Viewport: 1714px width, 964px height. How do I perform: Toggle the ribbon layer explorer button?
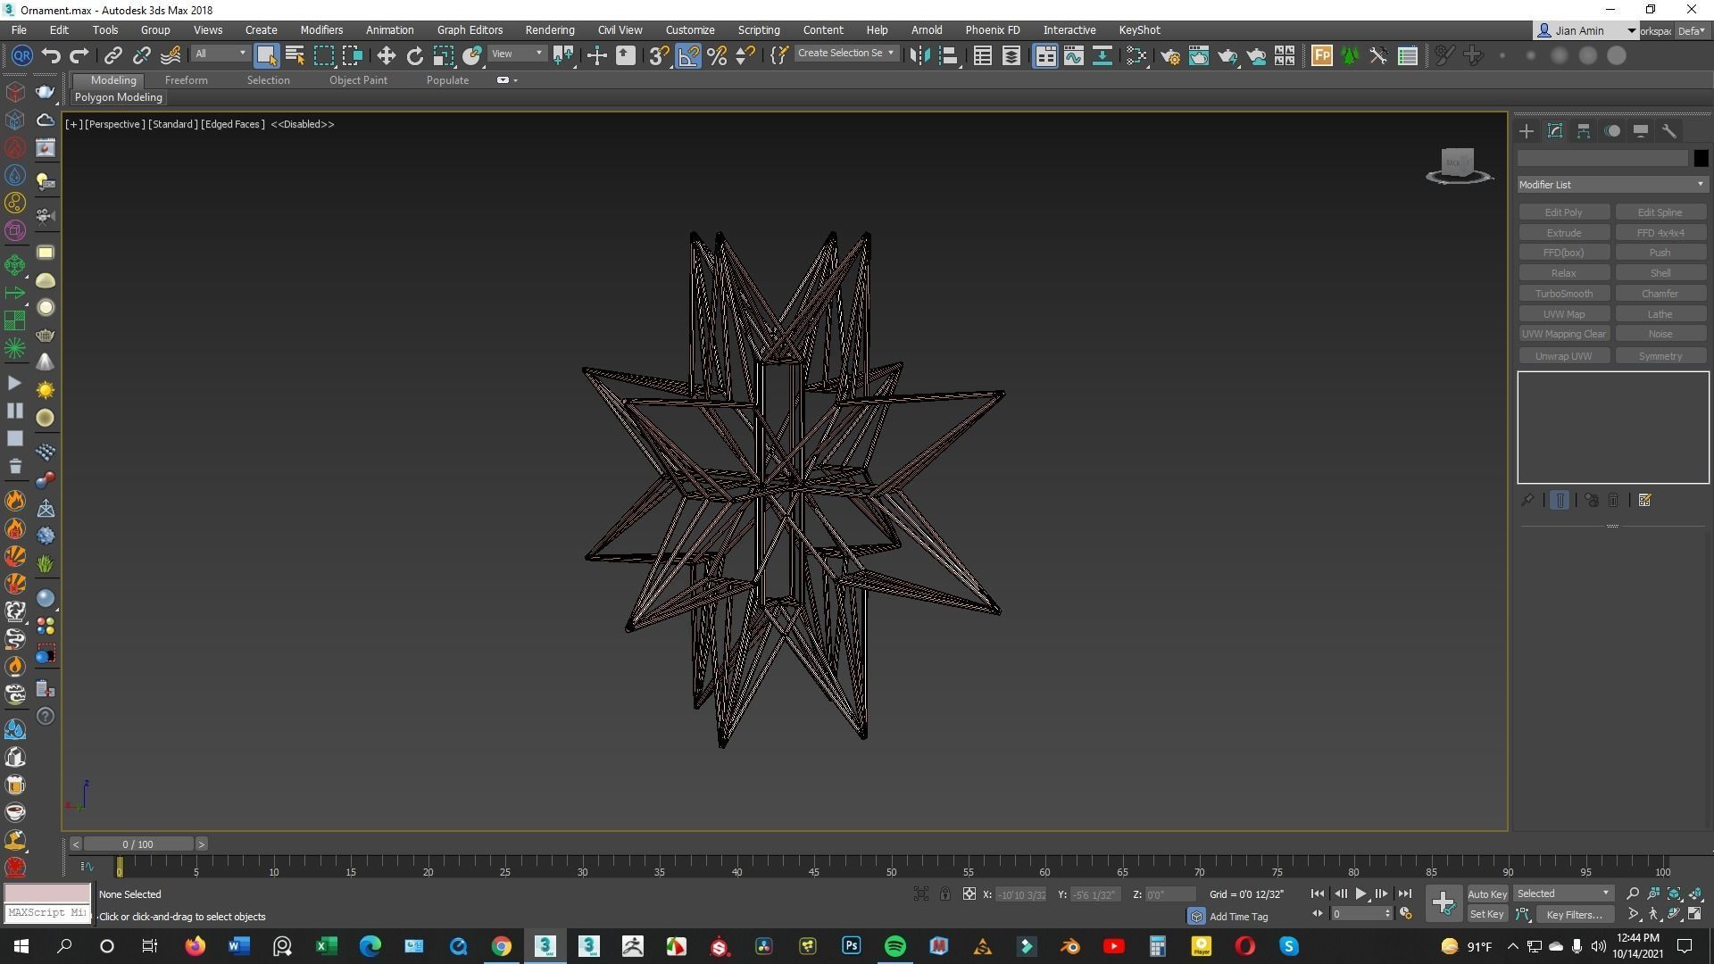pyautogui.click(x=1011, y=55)
